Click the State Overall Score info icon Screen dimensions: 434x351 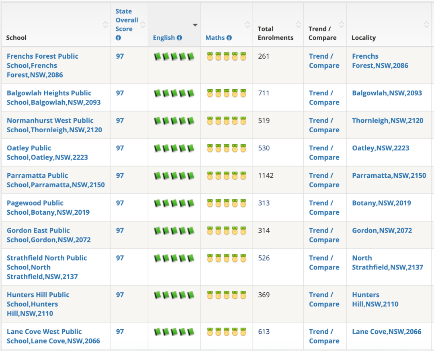(118, 38)
